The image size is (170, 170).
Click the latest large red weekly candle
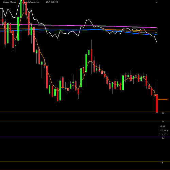click(157, 103)
